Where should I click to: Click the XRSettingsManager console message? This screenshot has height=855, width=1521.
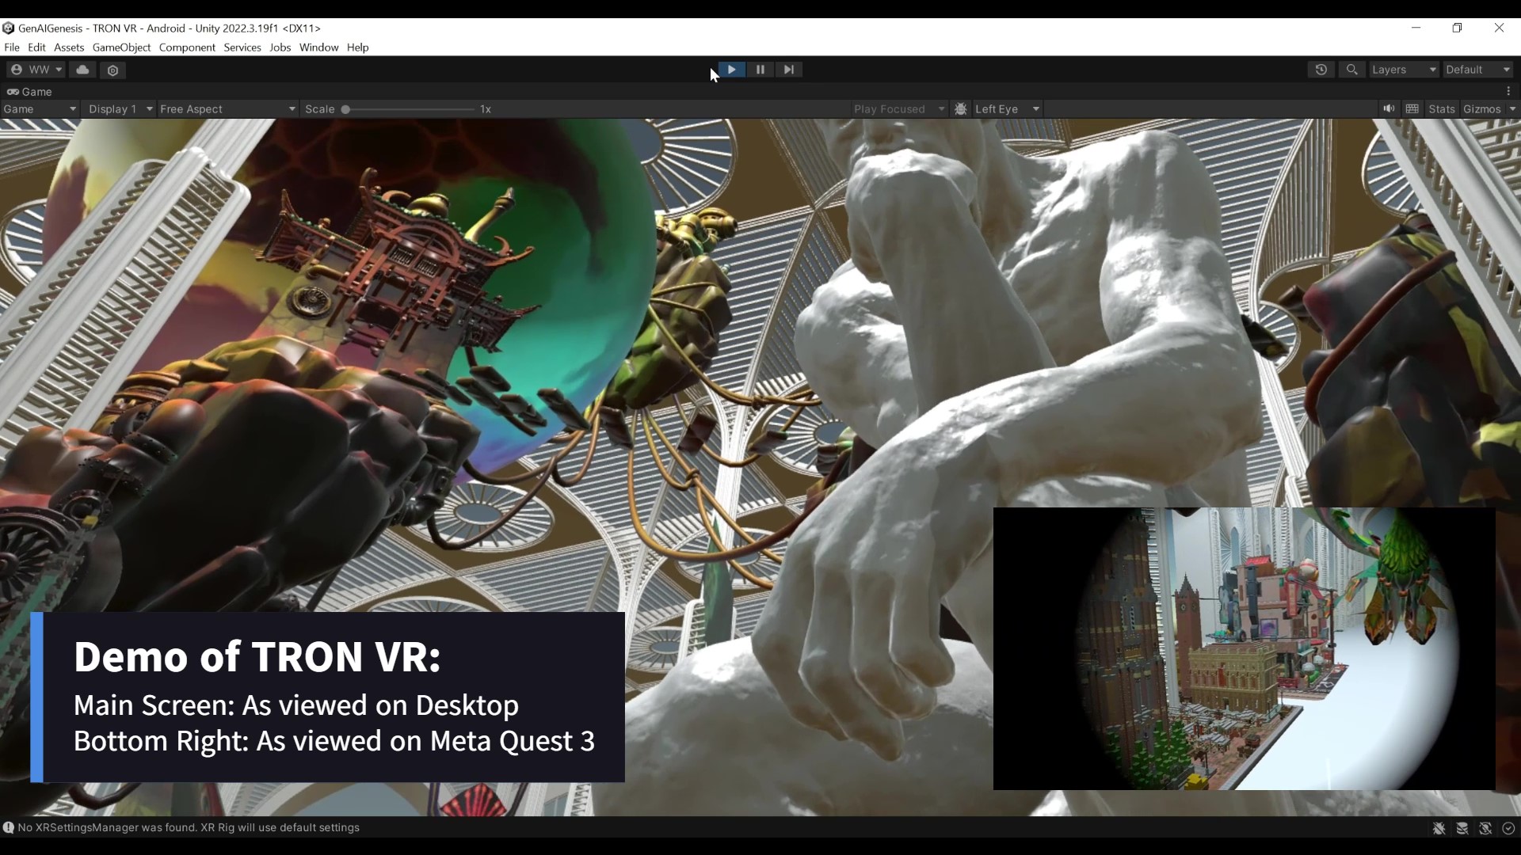(189, 827)
